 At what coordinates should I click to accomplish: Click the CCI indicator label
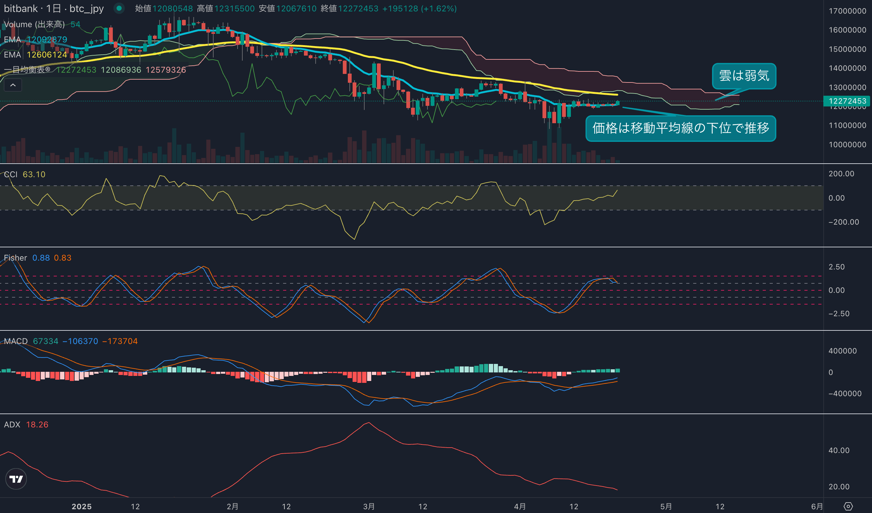coord(11,174)
